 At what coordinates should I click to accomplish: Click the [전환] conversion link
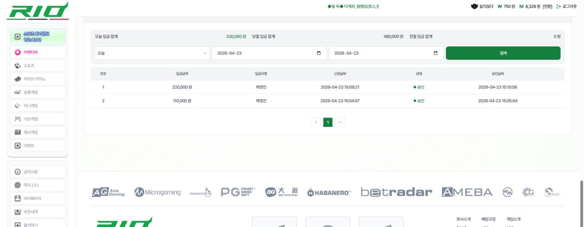click(x=547, y=6)
